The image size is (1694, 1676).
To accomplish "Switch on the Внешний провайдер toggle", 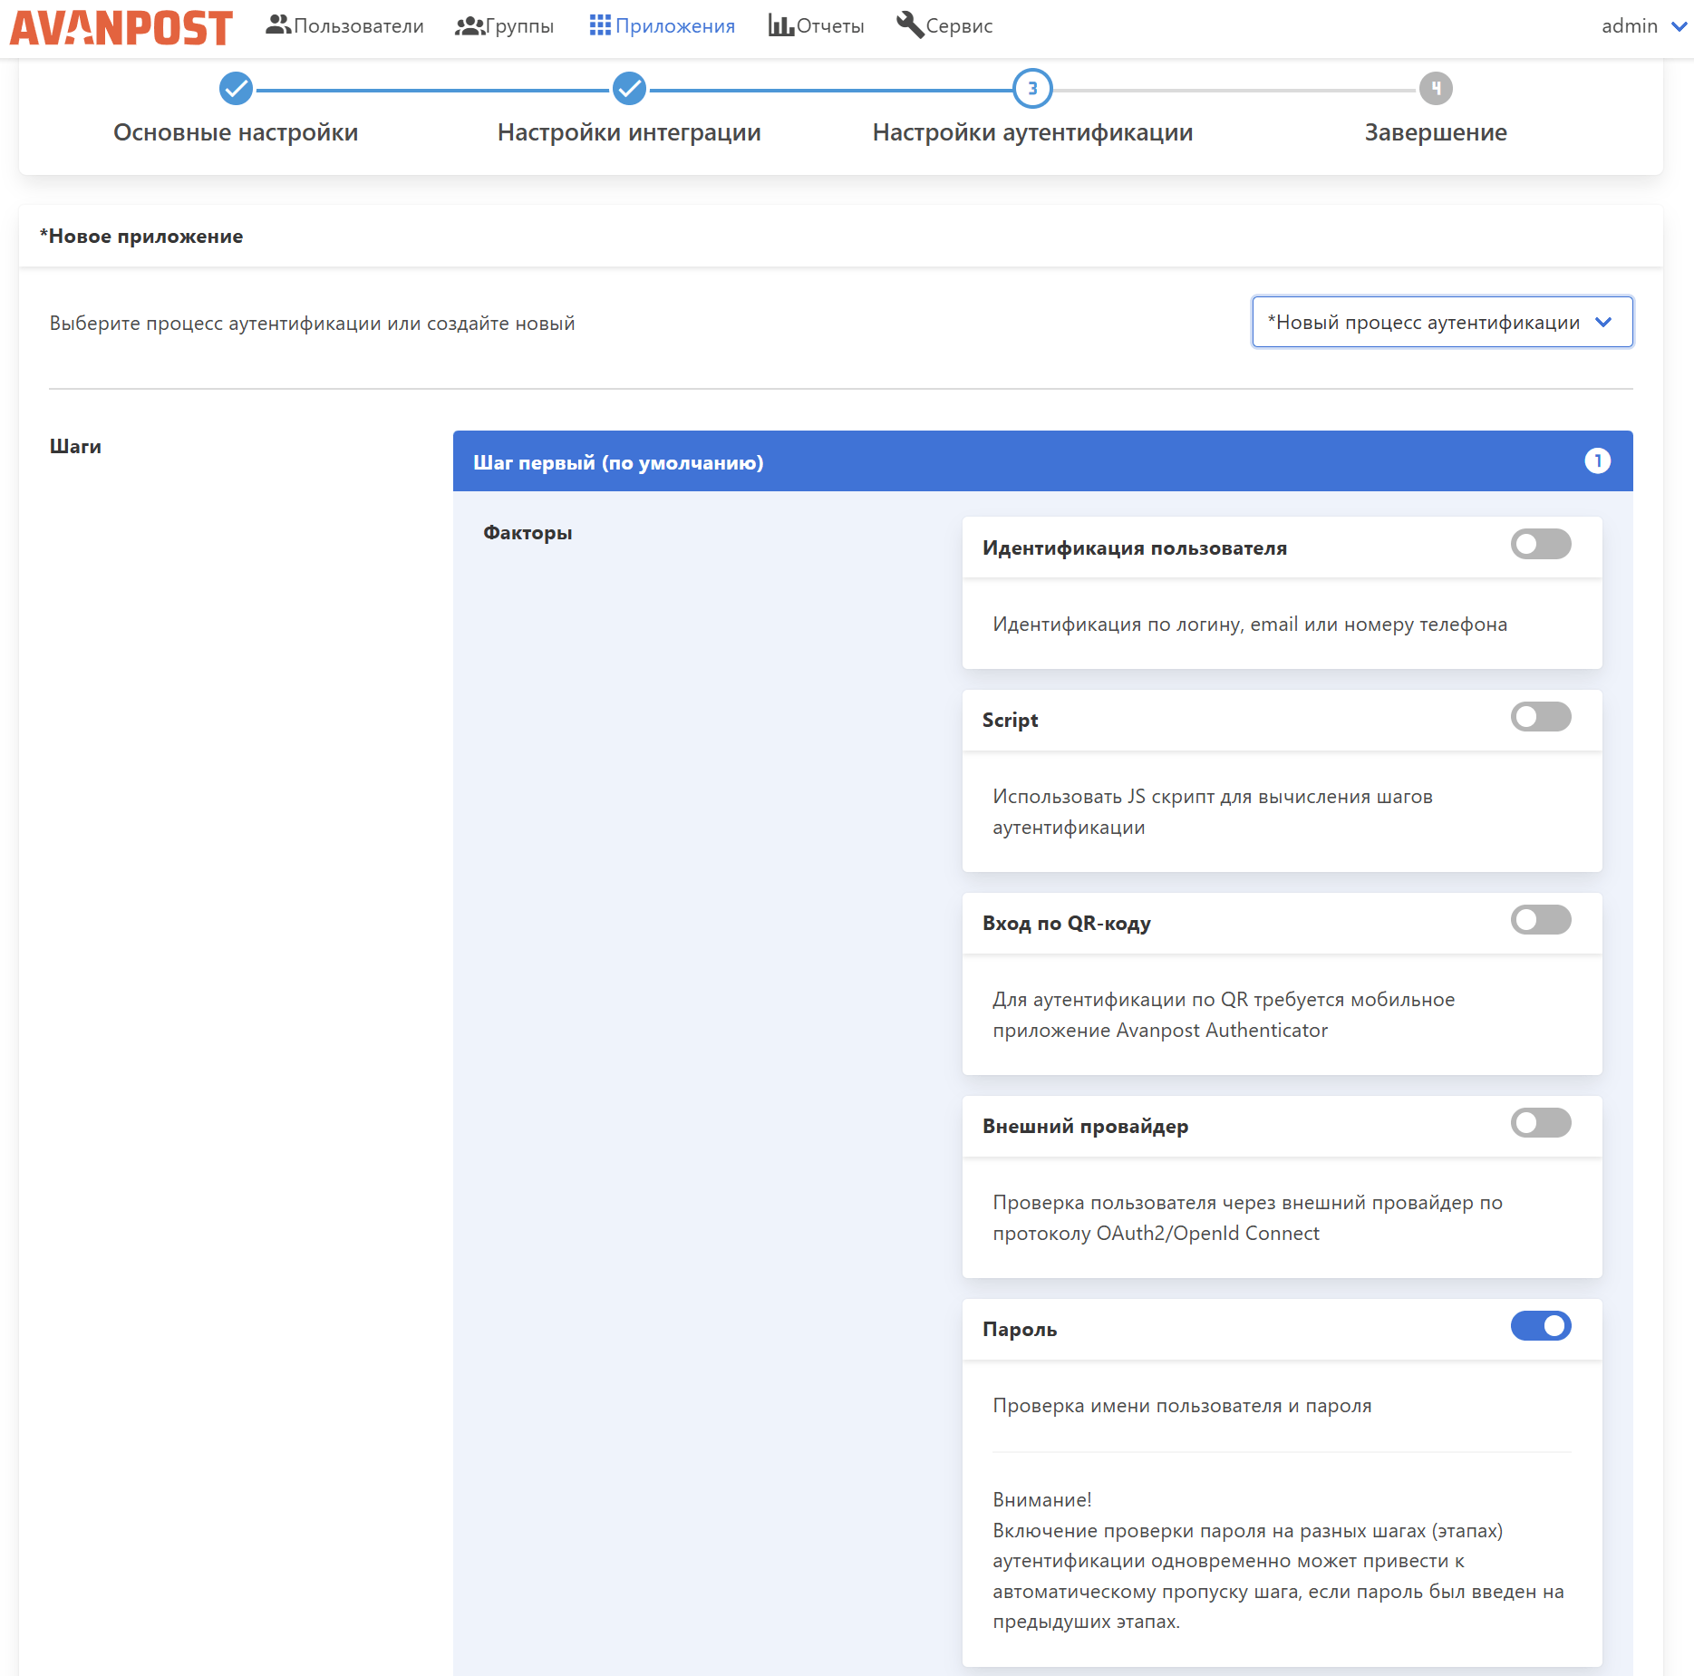I will (x=1541, y=1123).
